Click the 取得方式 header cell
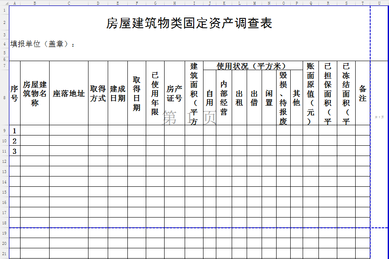This screenshot has height=259, width=389. coord(98,93)
